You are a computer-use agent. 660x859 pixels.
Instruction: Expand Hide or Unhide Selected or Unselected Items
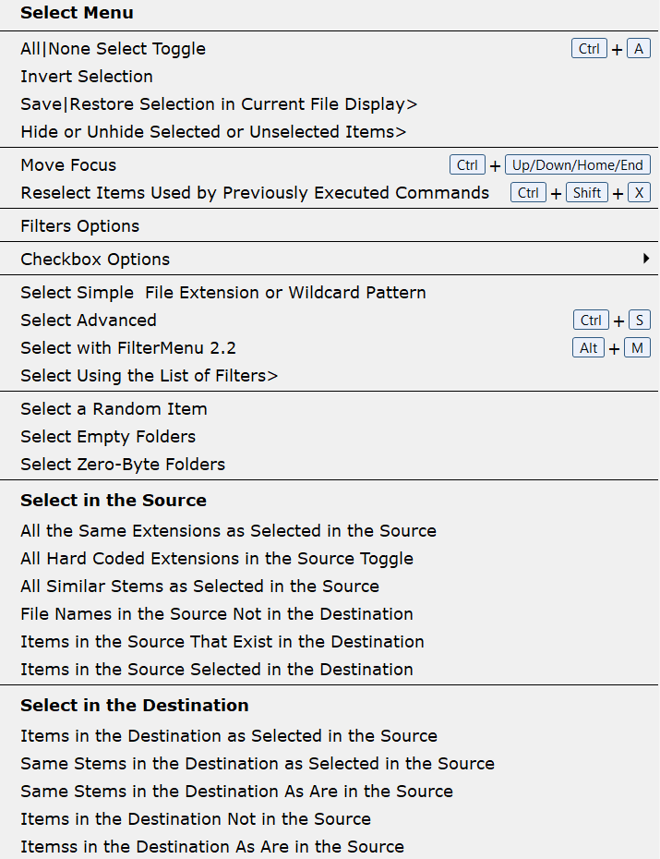tap(212, 131)
